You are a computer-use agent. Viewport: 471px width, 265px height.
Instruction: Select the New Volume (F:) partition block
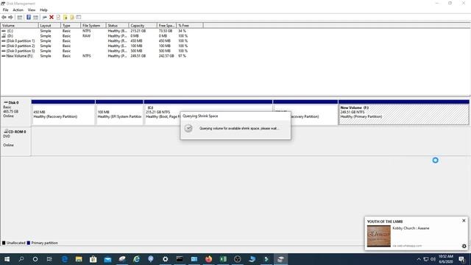403,113
